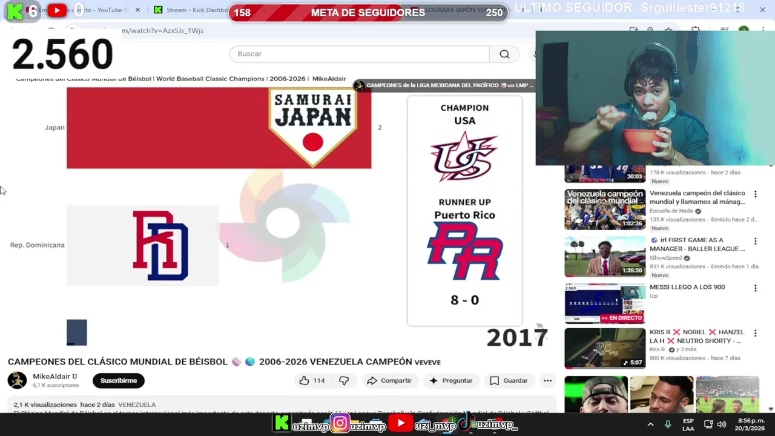Viewport: 775px width, 436px height.
Task: Open the clock showing 8:56 p.m.
Action: click(x=750, y=424)
